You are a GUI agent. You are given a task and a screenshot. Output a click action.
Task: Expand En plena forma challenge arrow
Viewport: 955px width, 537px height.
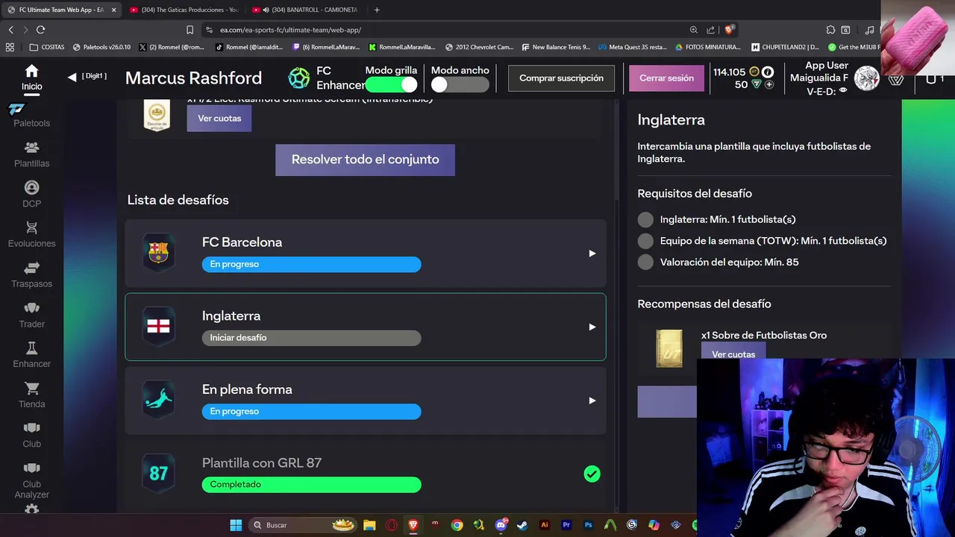[592, 401]
